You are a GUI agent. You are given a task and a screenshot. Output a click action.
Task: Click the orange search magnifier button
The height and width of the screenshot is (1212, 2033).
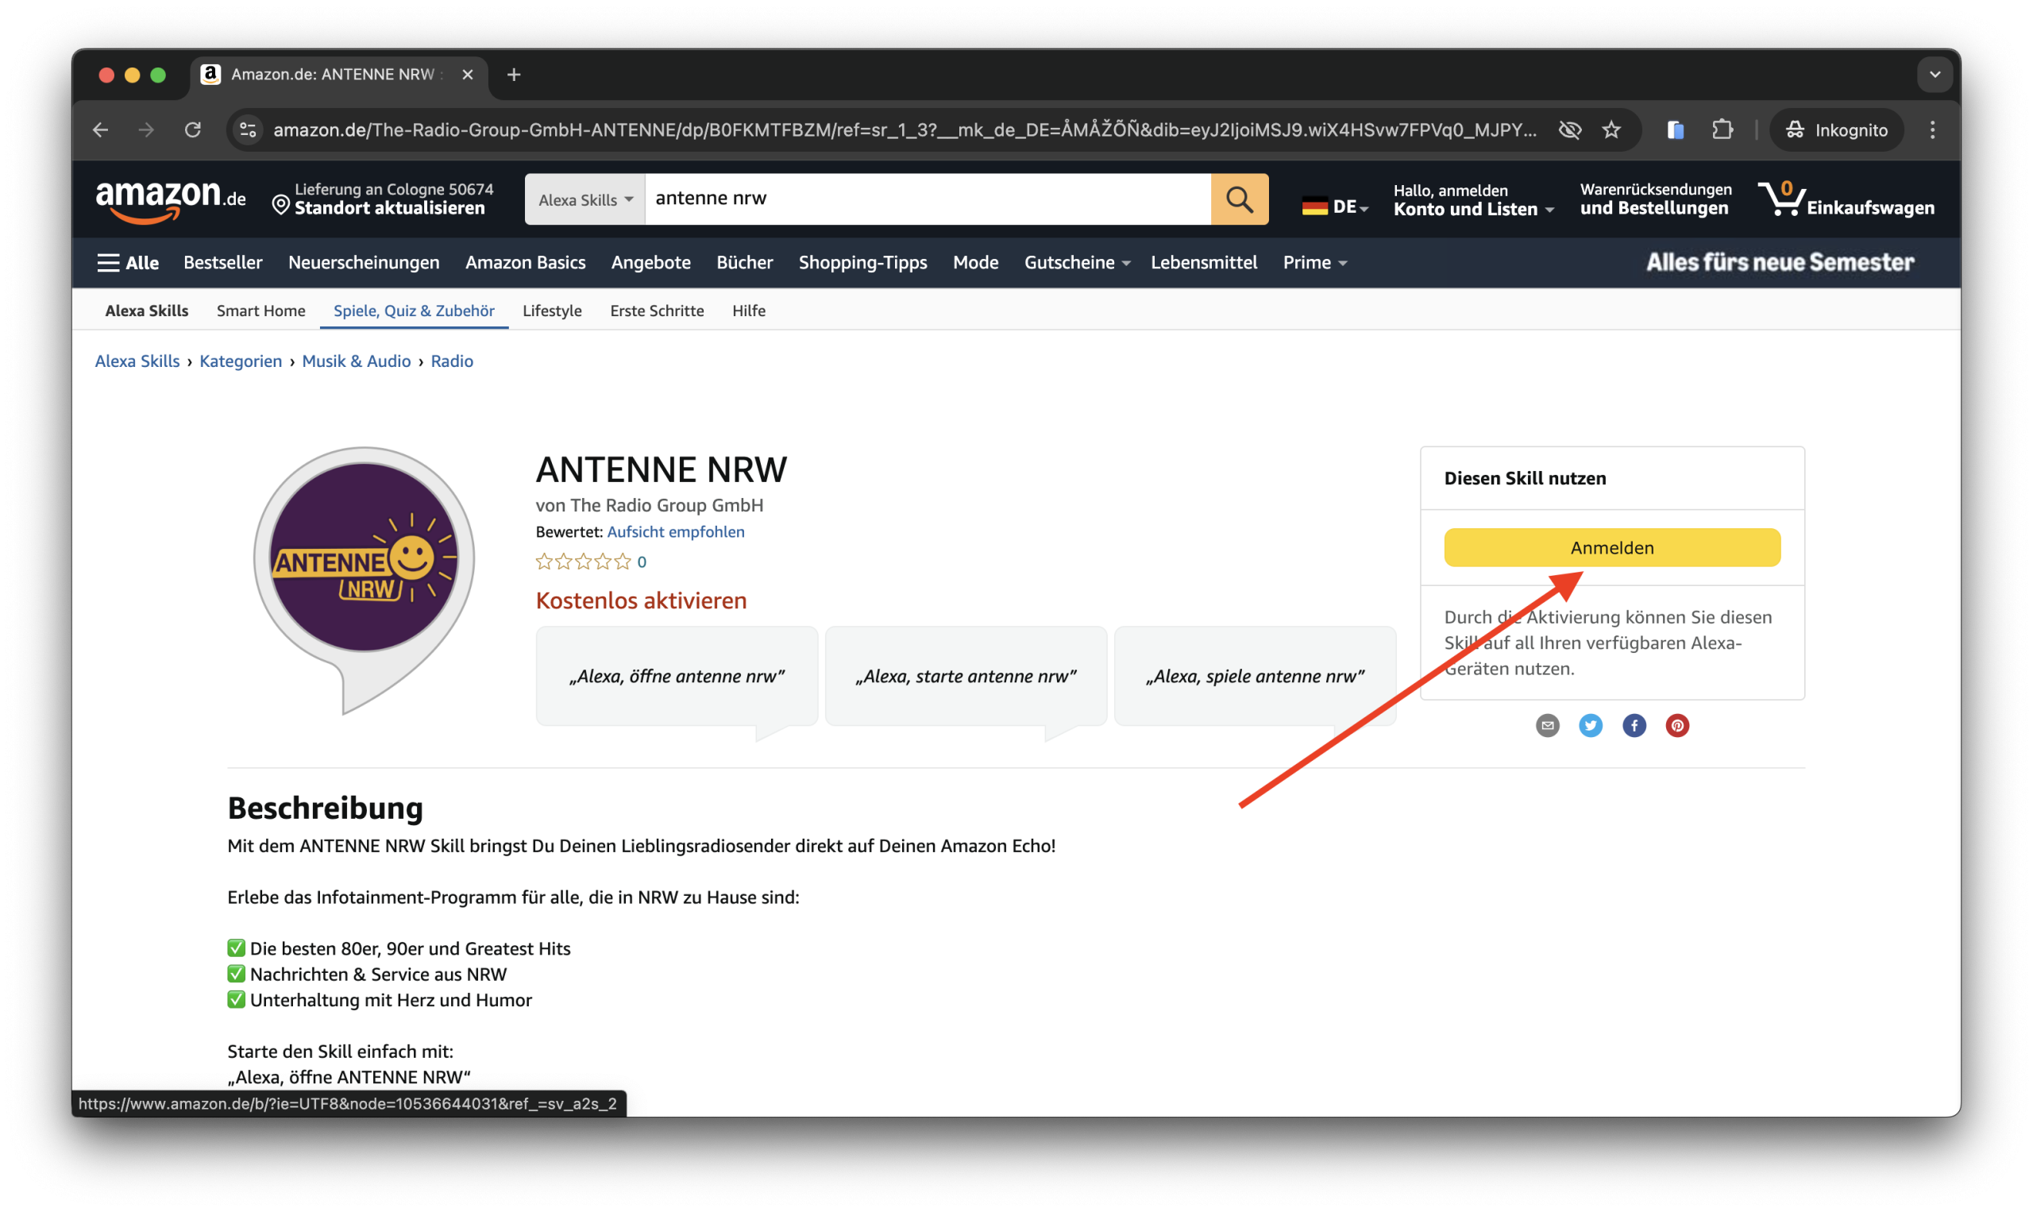coord(1240,199)
